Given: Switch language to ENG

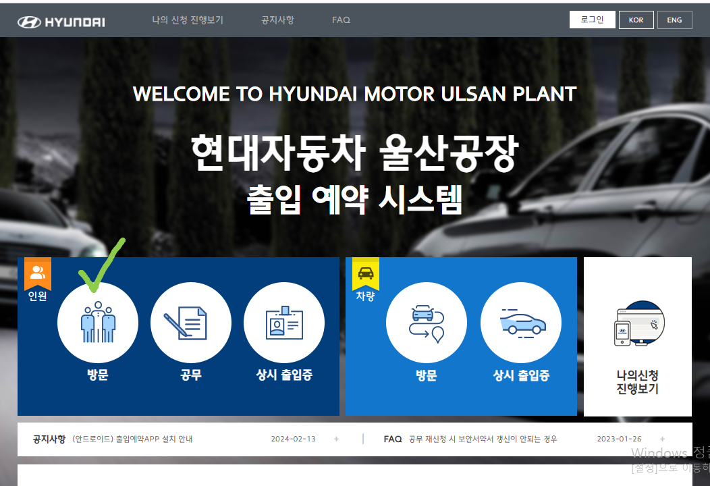Looking at the screenshot, I should 675,20.
